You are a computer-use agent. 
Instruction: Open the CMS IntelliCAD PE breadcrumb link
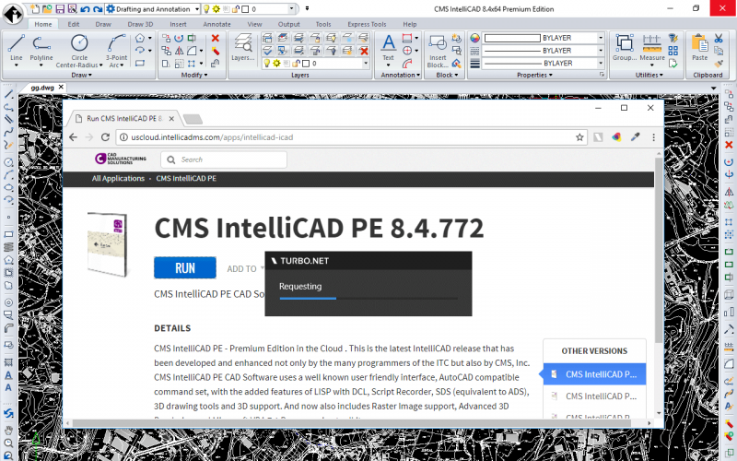click(x=186, y=178)
